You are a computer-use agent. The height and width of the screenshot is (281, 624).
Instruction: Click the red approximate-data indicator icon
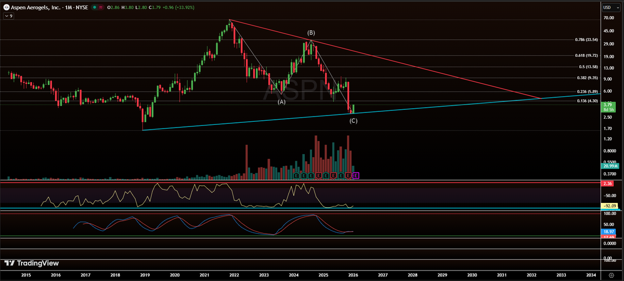pos(101,8)
